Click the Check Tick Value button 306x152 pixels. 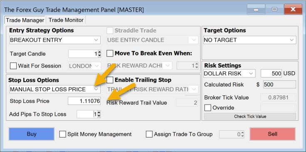(250, 117)
